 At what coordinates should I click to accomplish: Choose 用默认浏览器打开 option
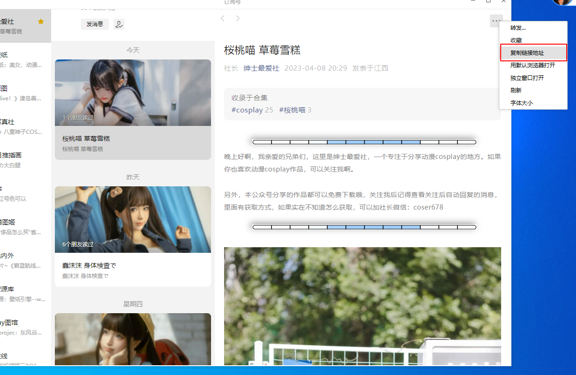pos(533,66)
